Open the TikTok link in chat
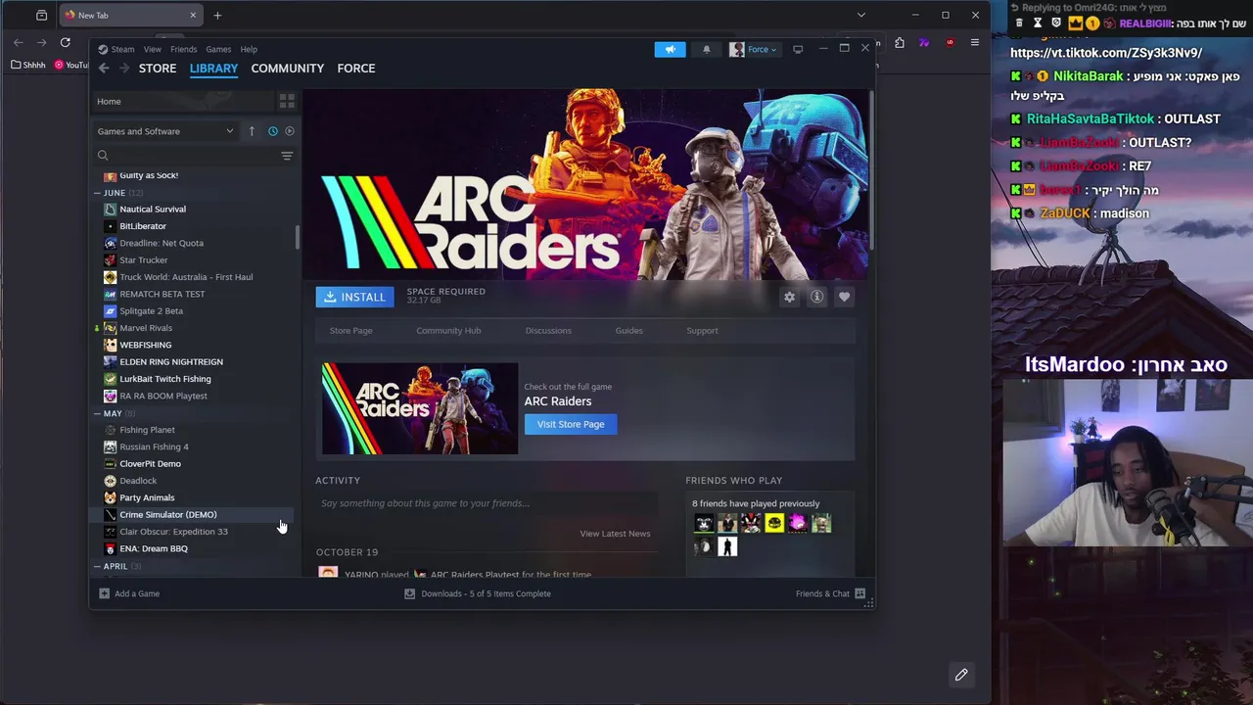 (x=1106, y=53)
